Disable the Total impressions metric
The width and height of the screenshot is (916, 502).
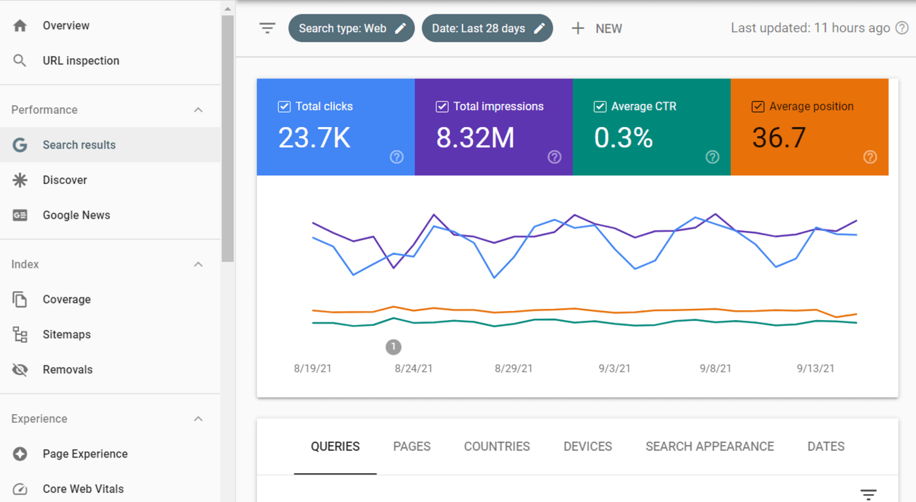tap(442, 106)
